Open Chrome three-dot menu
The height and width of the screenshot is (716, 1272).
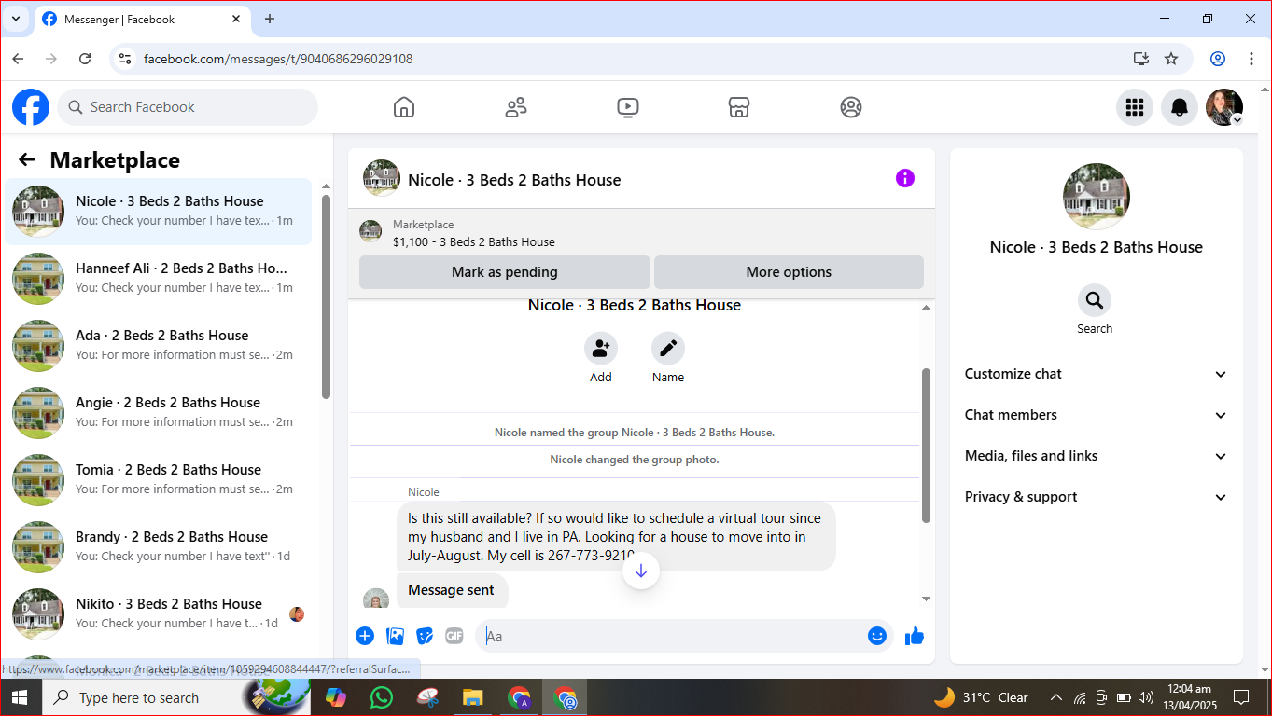[1251, 59]
